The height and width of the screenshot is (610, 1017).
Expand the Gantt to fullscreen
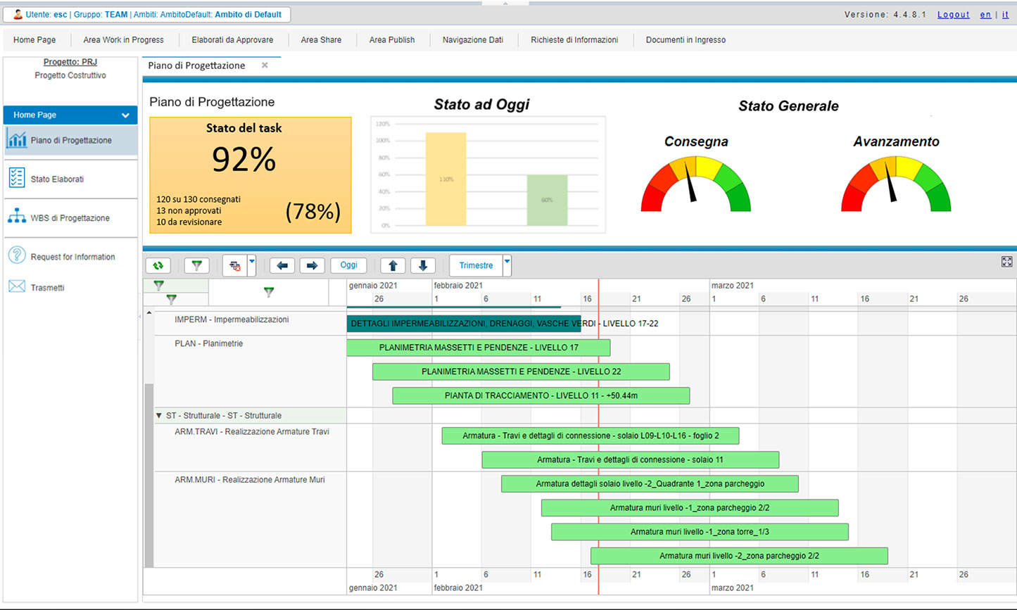tap(1006, 262)
